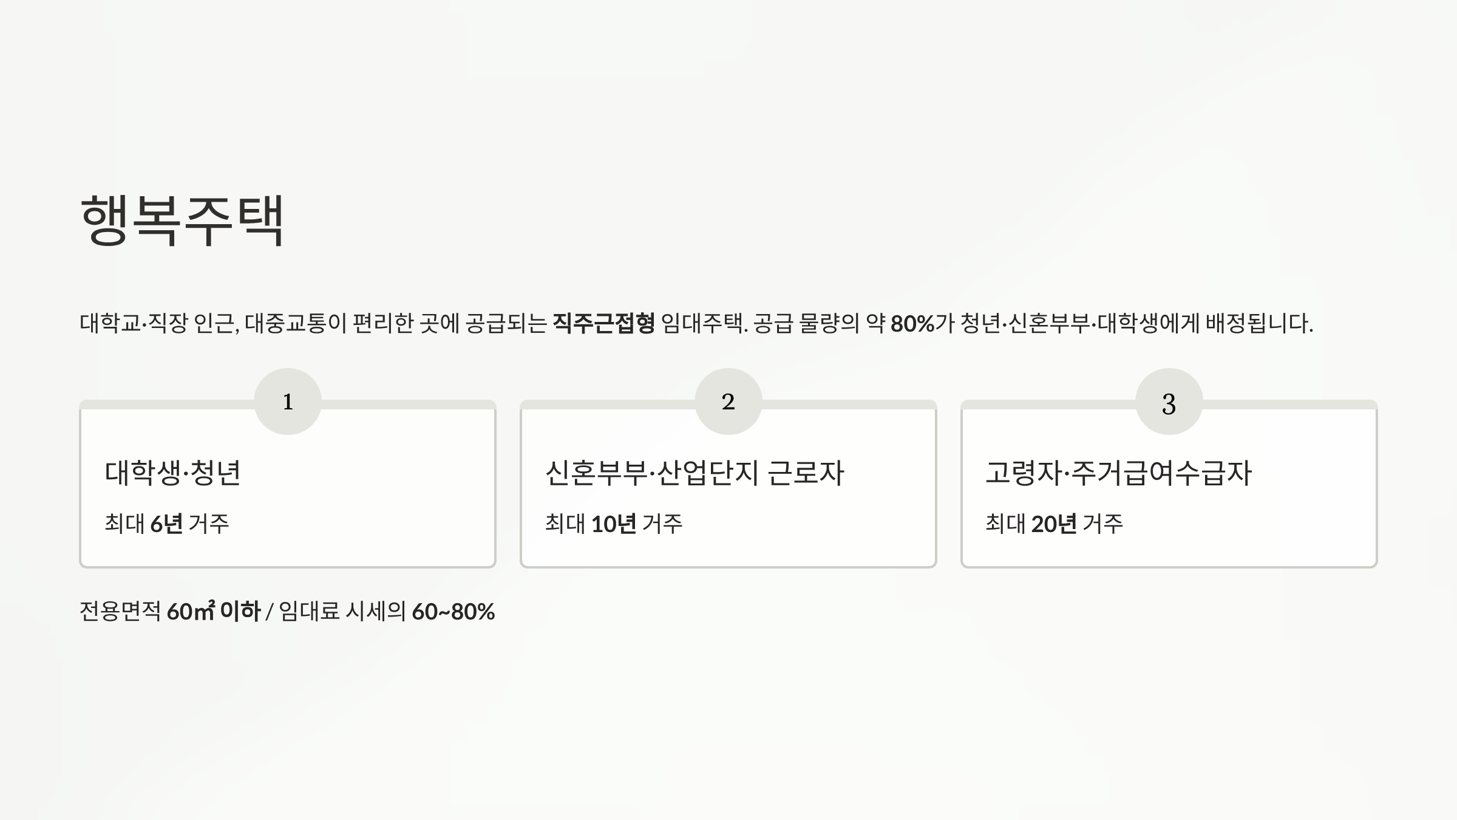Click the 신혼부부·산업단지 근로자 card heading

pyautogui.click(x=695, y=473)
